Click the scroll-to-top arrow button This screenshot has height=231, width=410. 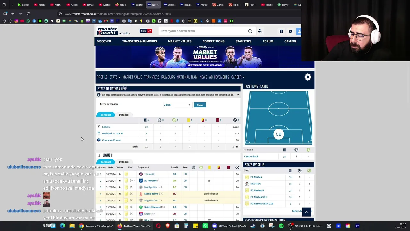click(x=307, y=212)
